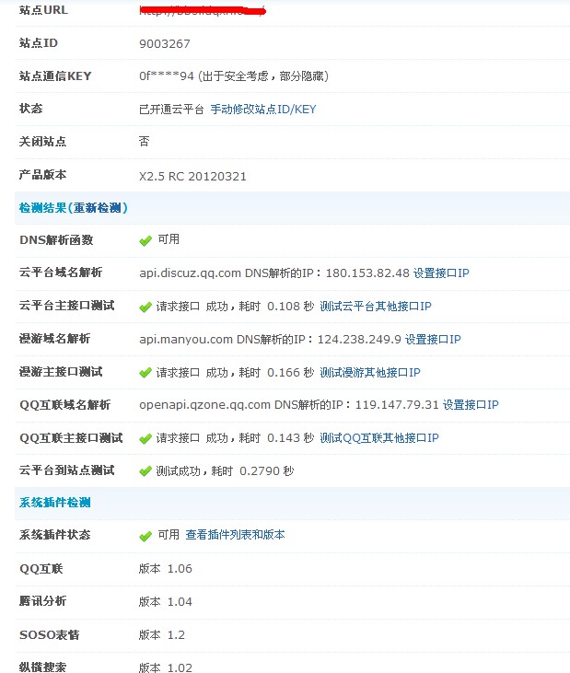Click the IP address 119.147.79.31
Image resolution: width=570 pixels, height=673 pixels.
397,405
